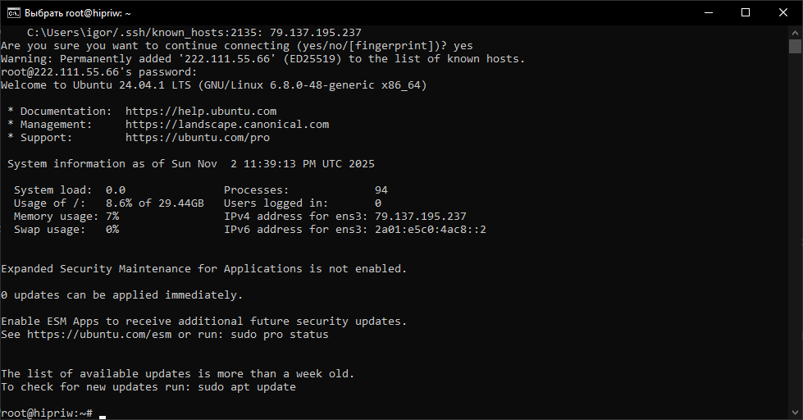Viewport: 803px width, 420px height.
Task: Click the terminal icon in the title bar
Action: pos(13,13)
